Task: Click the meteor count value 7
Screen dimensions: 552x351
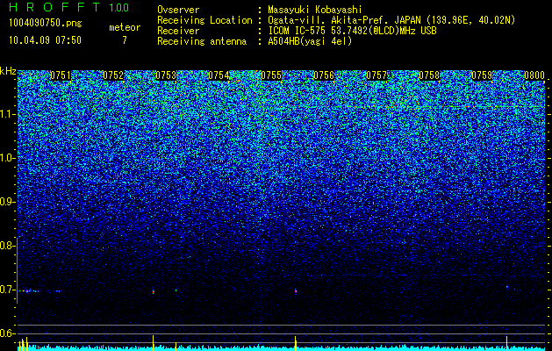Action: click(x=125, y=40)
